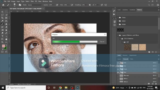
Task: Delete current channel with trash icon
Action: point(156,84)
